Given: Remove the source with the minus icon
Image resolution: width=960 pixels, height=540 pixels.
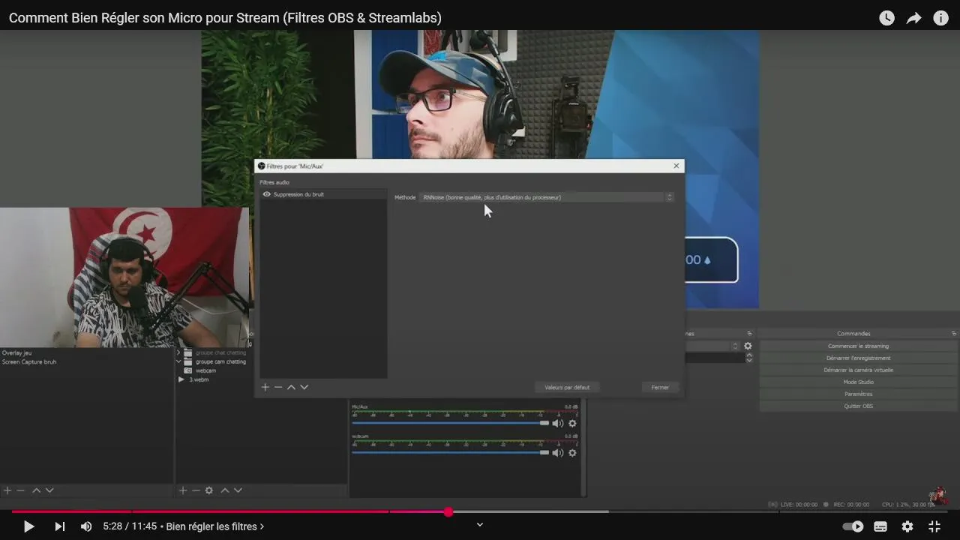Looking at the screenshot, I should 196,490.
